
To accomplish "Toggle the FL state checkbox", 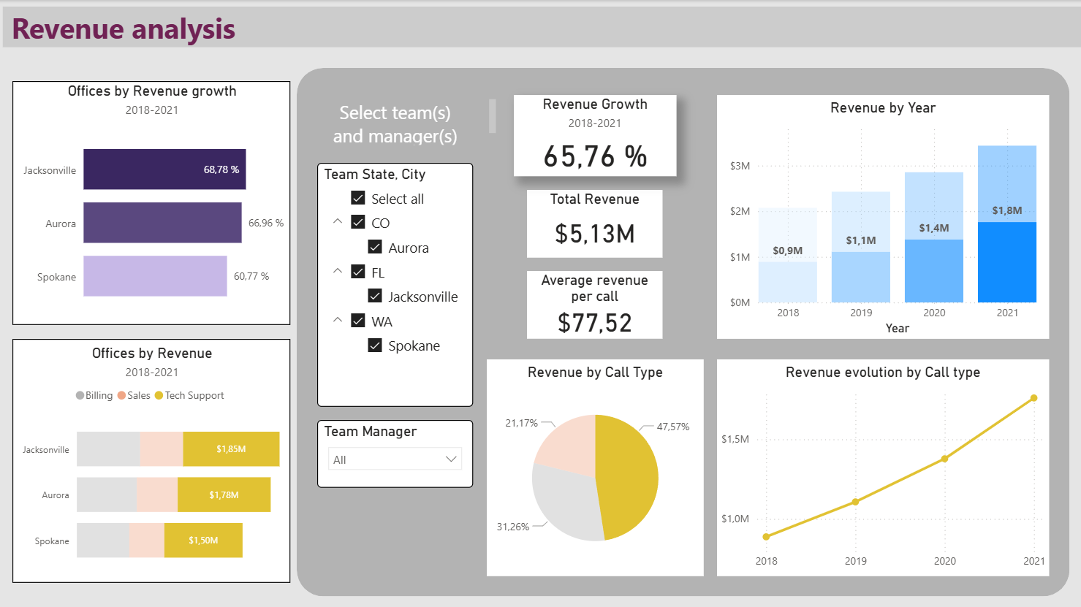I will tap(358, 272).
